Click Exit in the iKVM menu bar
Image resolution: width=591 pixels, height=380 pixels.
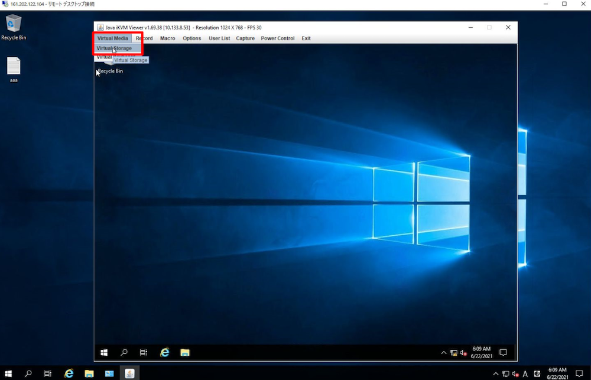306,38
